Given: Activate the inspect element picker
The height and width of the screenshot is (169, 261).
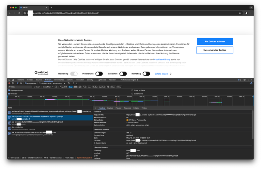Looking at the screenshot, I should 9,80.
